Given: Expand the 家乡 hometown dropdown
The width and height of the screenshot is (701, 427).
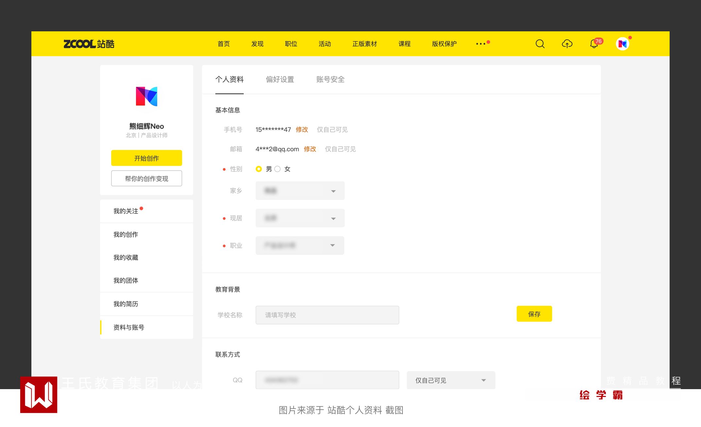Looking at the screenshot, I should [300, 191].
